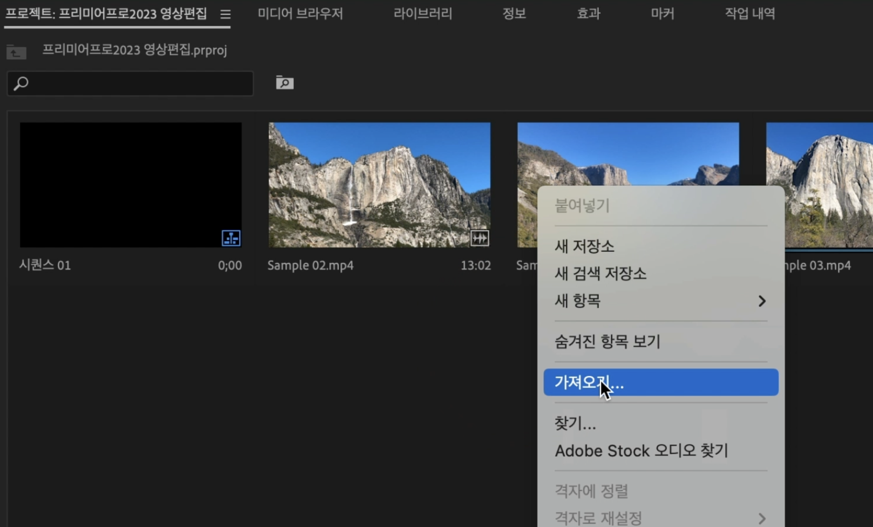873x527 pixels.
Task: Click into the project search input field
Action: coord(139,83)
